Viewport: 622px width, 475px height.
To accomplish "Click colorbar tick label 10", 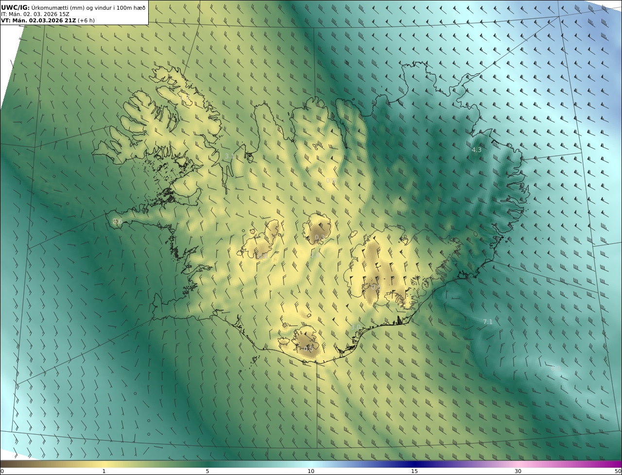I will [311, 471].
